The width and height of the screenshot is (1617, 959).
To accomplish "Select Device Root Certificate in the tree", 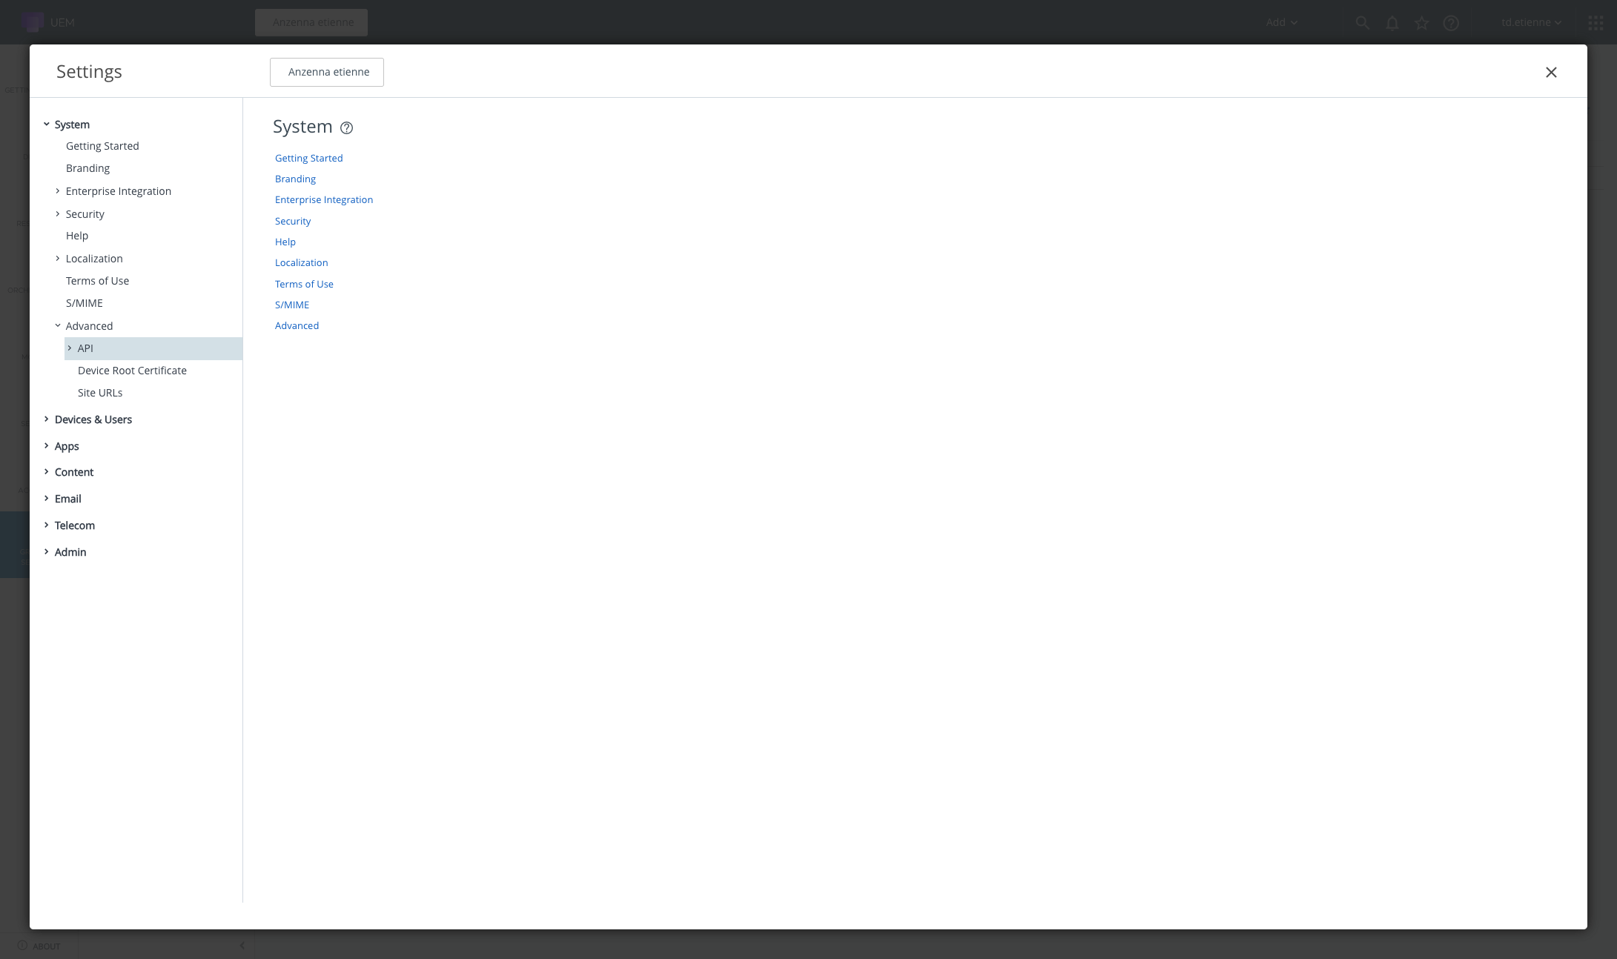I will (132, 371).
